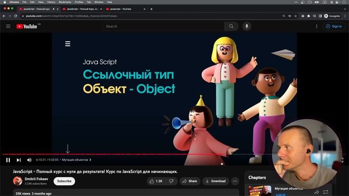Pause the video
This screenshot has height=196, width=349.
click(x=8, y=160)
